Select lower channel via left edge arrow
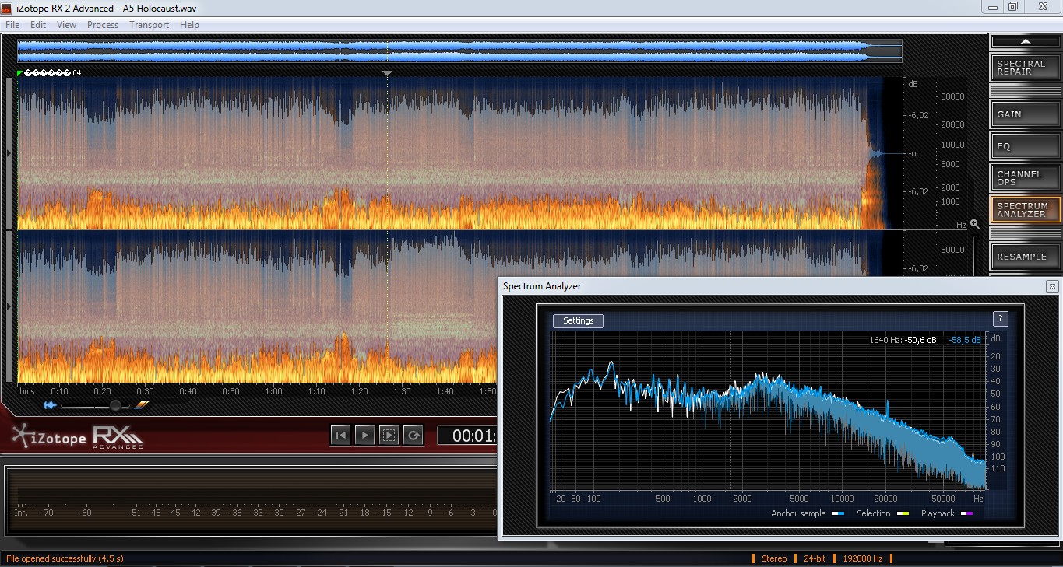The image size is (1063, 567). 9,307
